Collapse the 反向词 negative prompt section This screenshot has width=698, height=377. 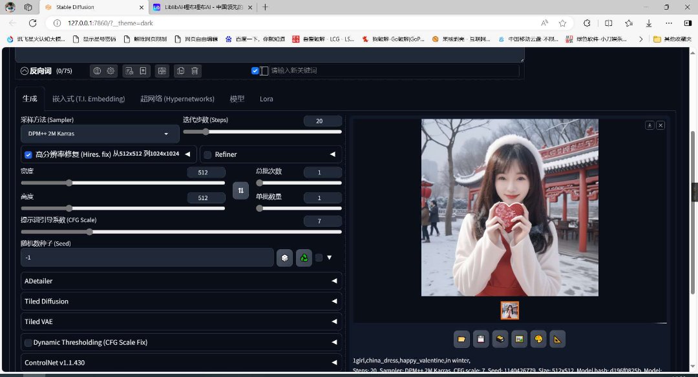[25, 70]
